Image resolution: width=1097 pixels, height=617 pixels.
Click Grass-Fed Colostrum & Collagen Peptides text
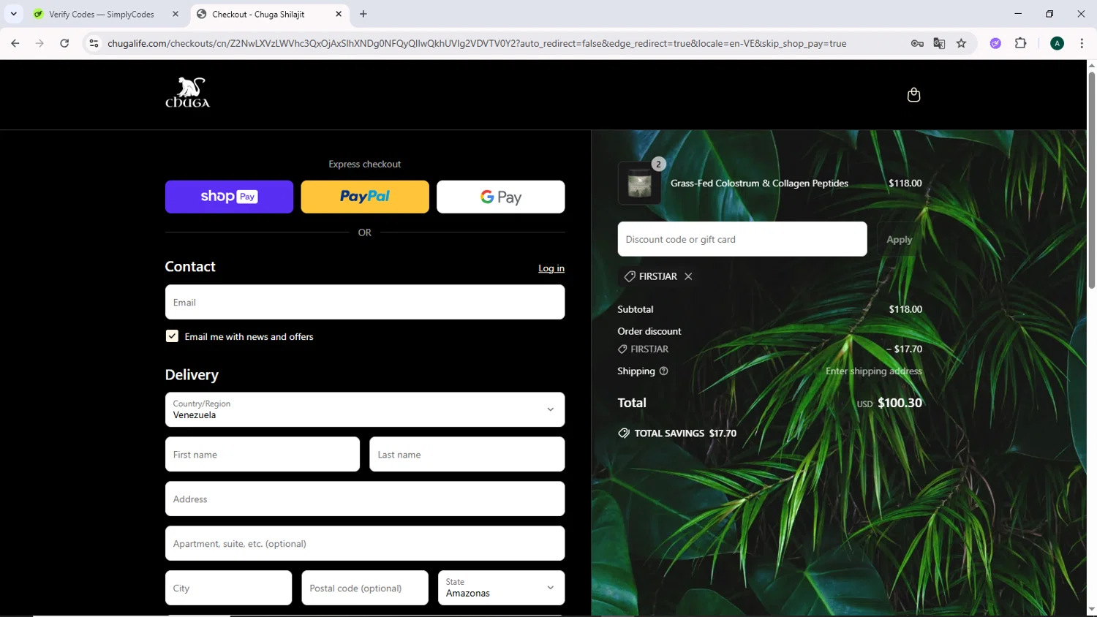point(759,183)
